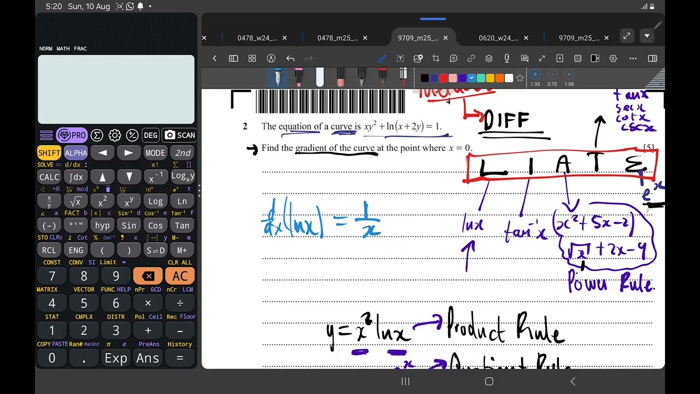Select the text box tool
Viewport: 700px width, 394px height.
[x=400, y=59]
